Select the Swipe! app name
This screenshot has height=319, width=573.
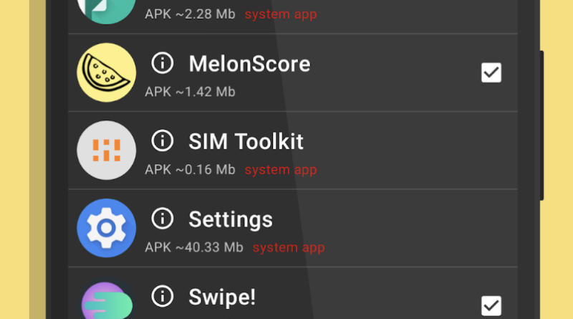click(222, 297)
